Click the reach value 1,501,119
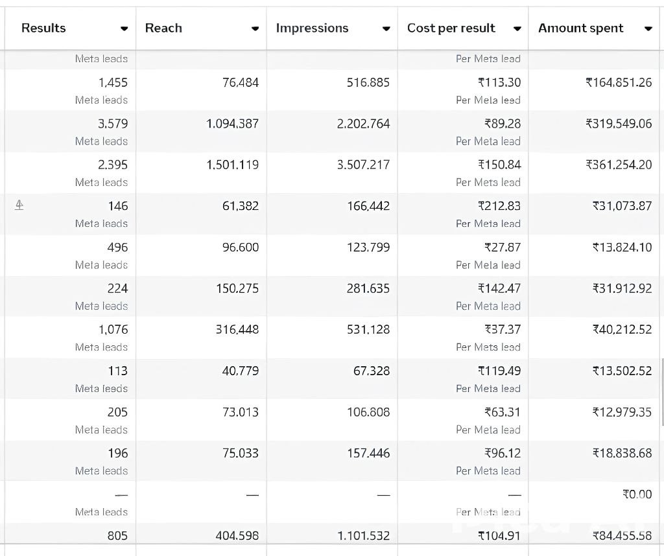This screenshot has height=556, width=664. [232, 165]
